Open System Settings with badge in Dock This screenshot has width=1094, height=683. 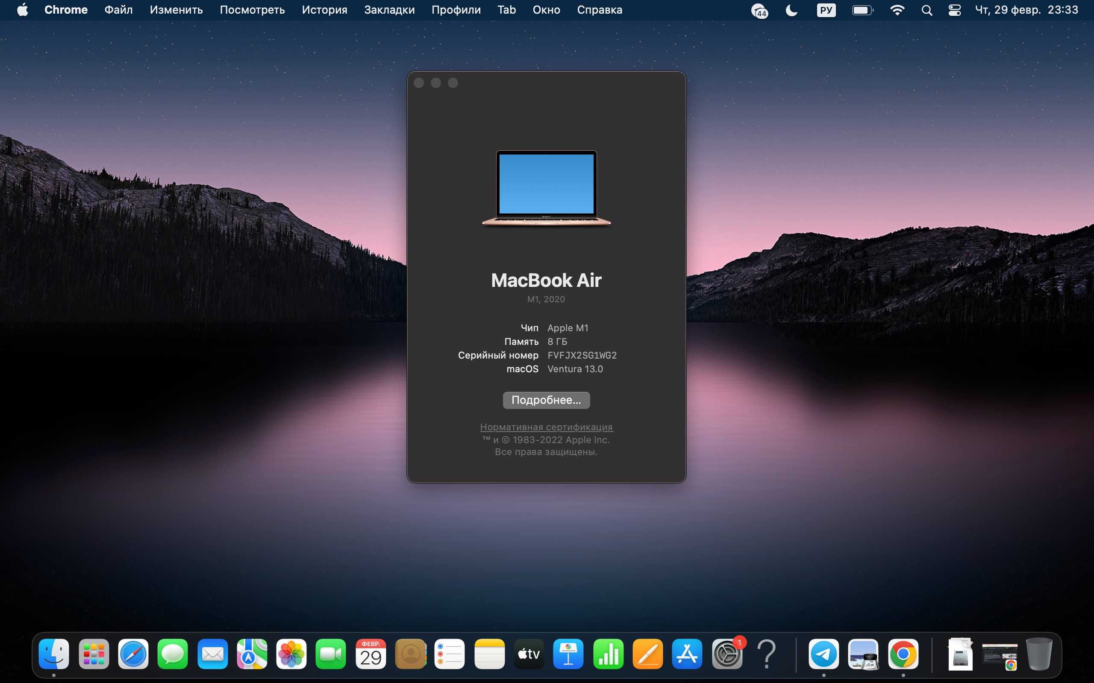(x=727, y=654)
